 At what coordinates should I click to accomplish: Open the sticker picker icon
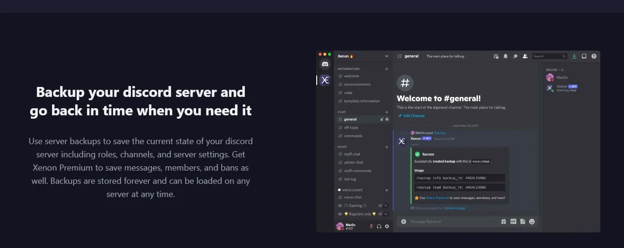[x=523, y=221]
